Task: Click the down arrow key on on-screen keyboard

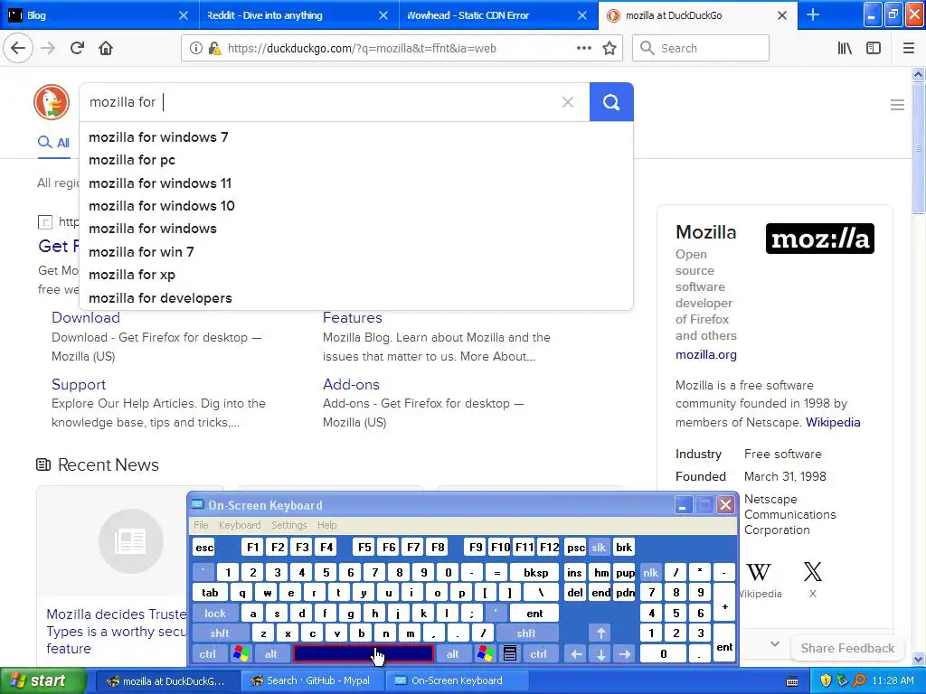Action: [x=600, y=654]
